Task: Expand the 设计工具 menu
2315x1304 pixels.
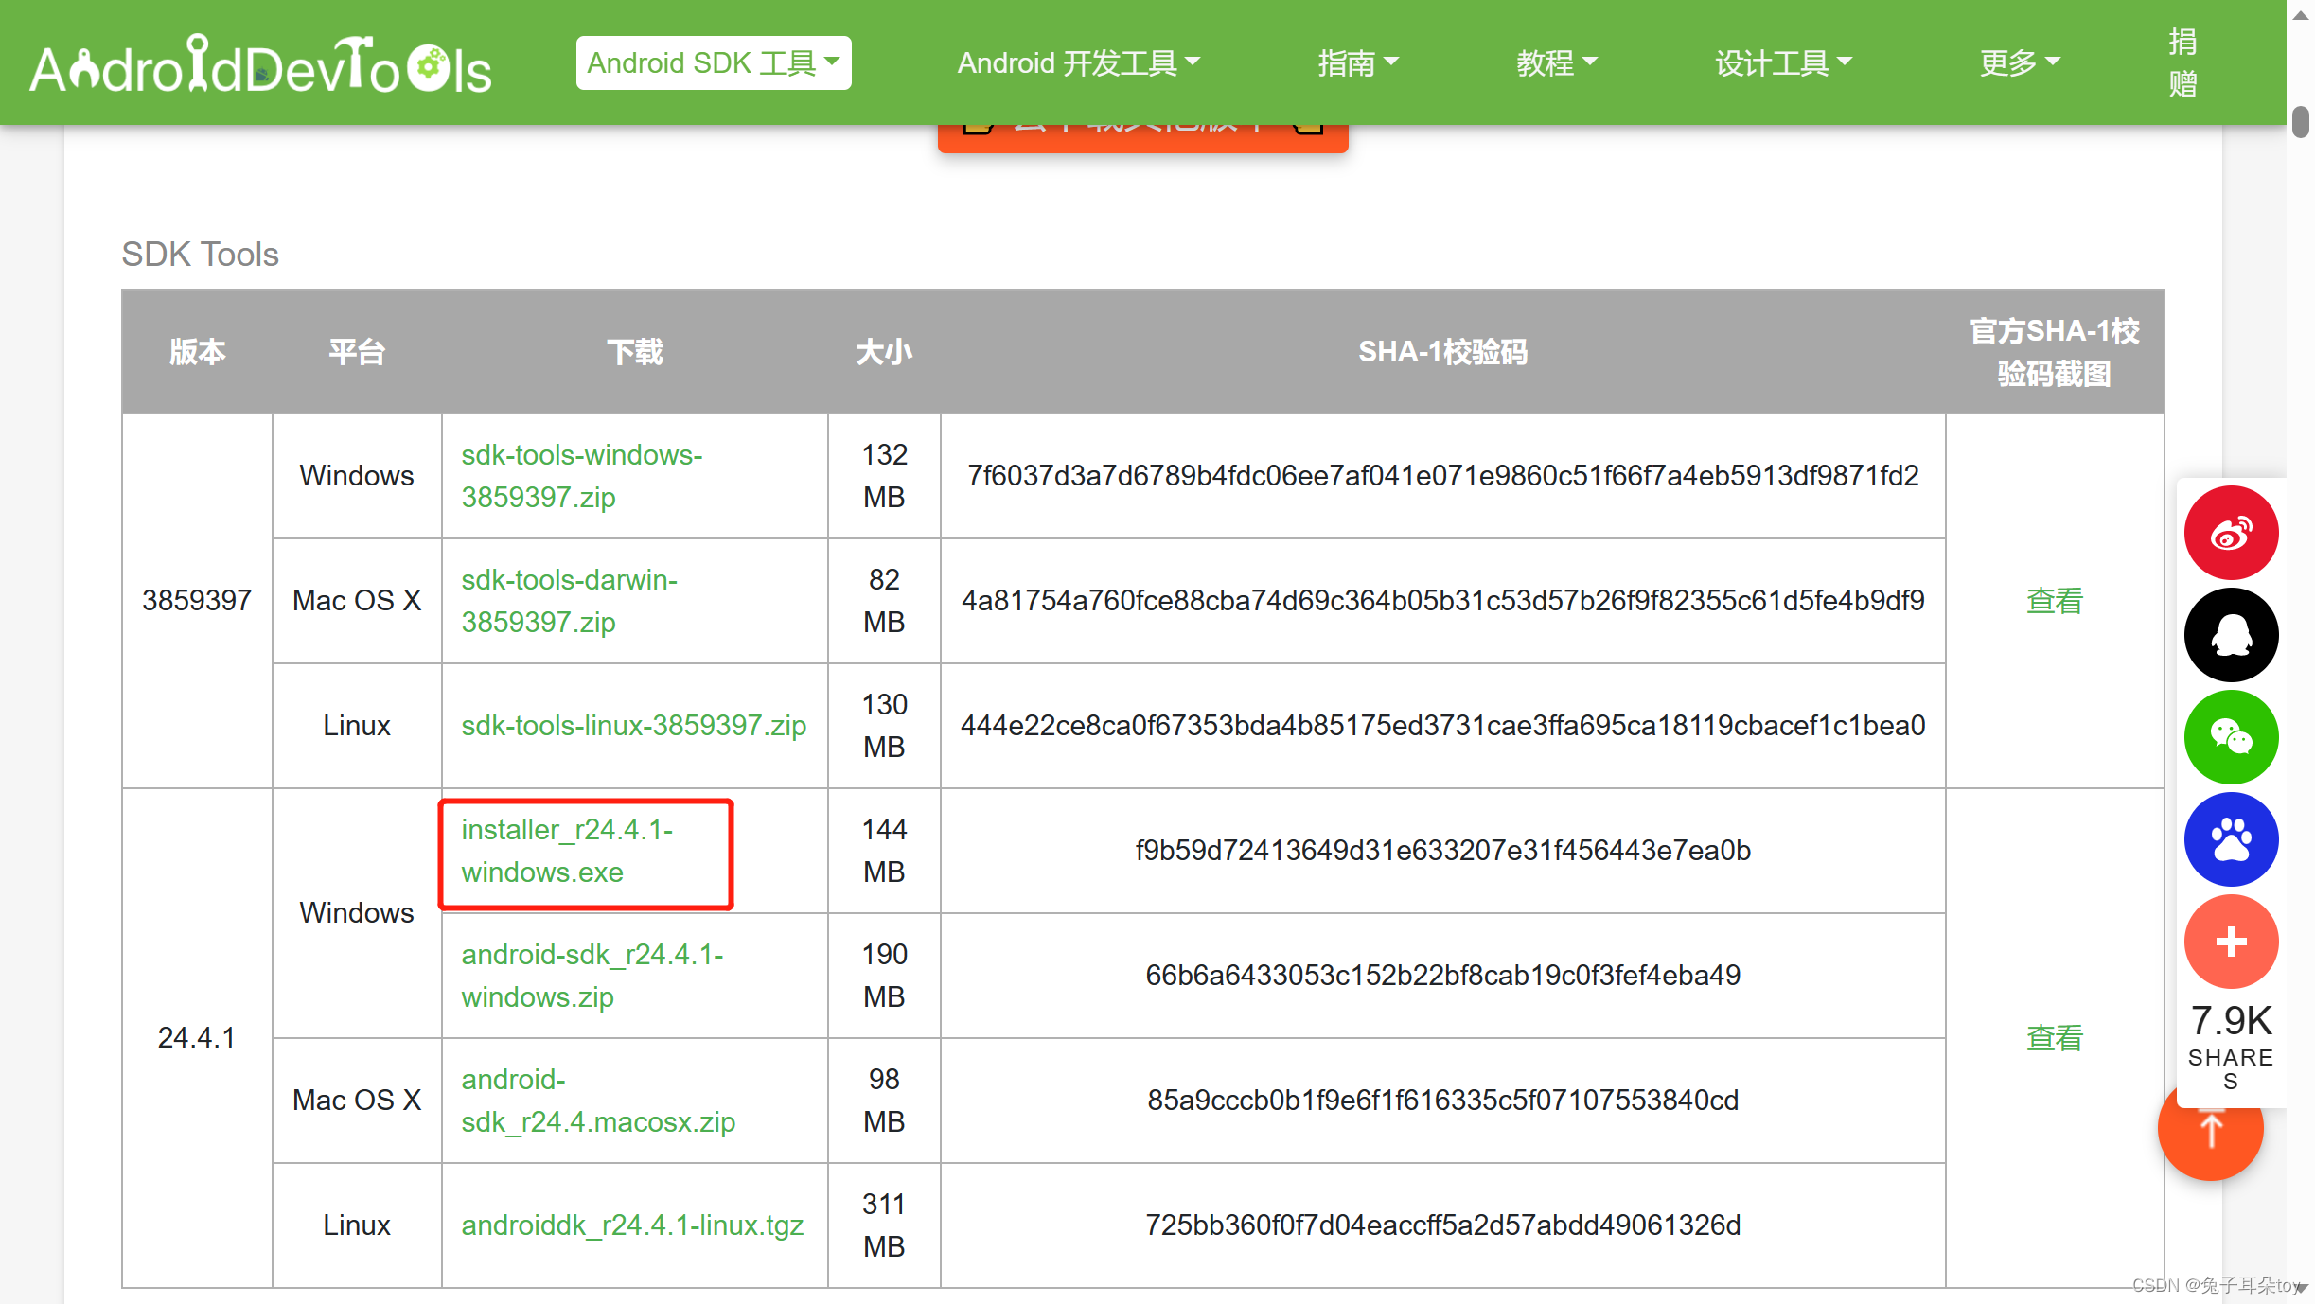Action: (x=1783, y=63)
